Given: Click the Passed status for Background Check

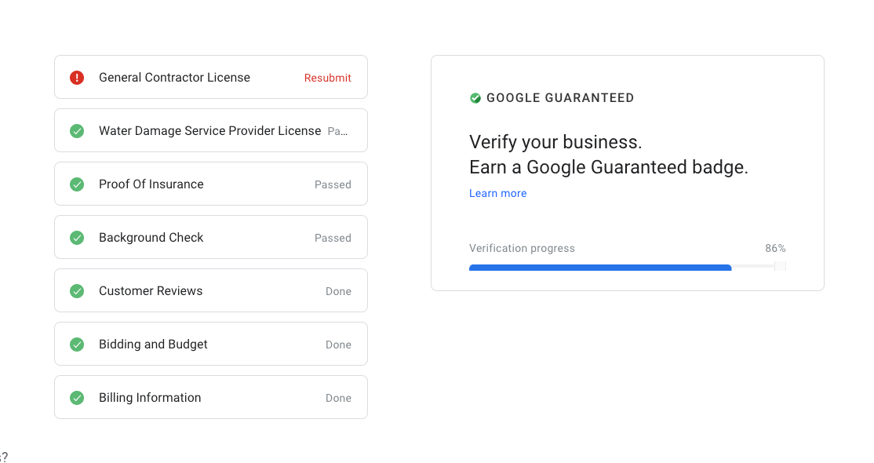Looking at the screenshot, I should (333, 239).
